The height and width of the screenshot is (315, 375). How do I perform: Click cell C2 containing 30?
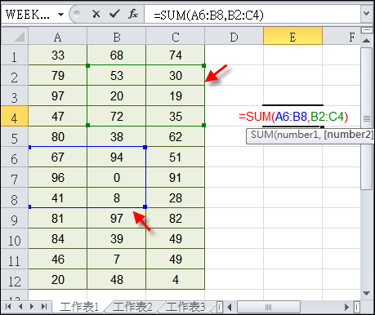pos(176,76)
